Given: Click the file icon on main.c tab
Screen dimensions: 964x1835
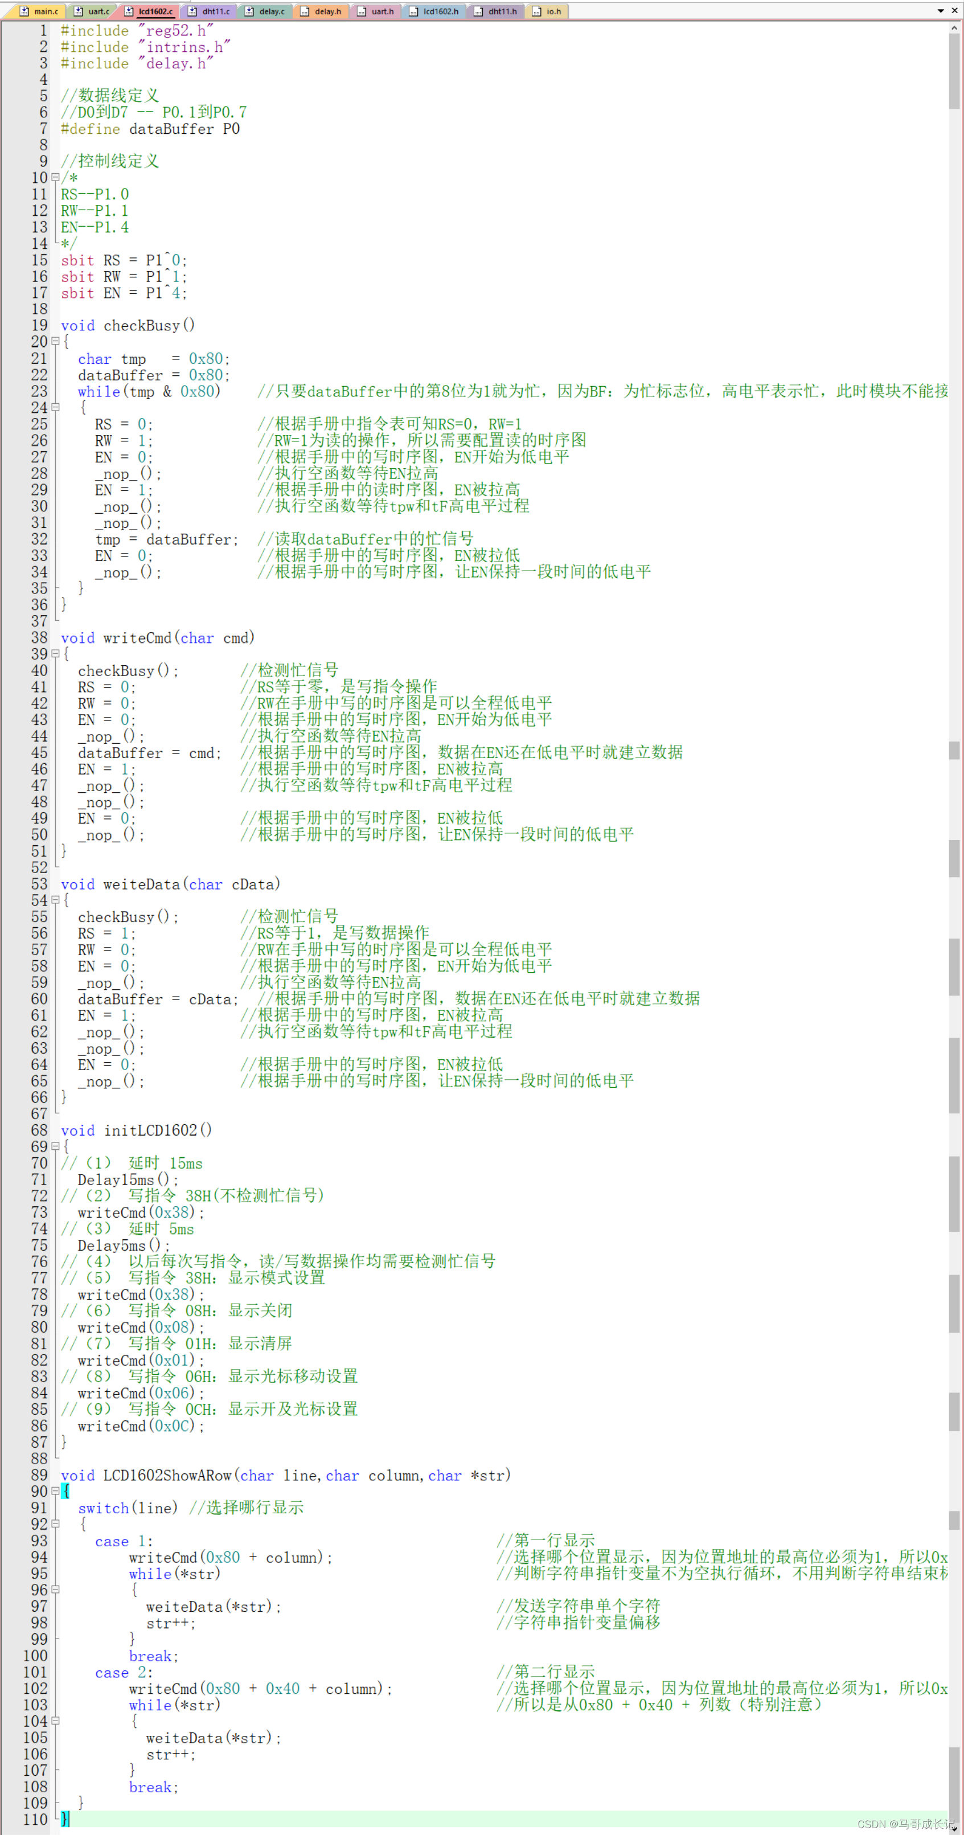Looking at the screenshot, I should click(x=25, y=11).
